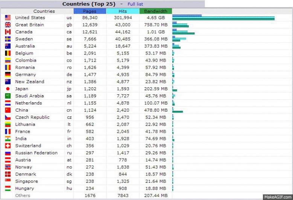Screen dimensions: 293x200
Task: Select the Russian Federation country name
Action: click(36, 153)
